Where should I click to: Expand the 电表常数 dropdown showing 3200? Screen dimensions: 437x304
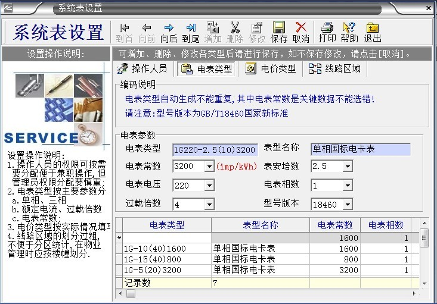point(209,167)
